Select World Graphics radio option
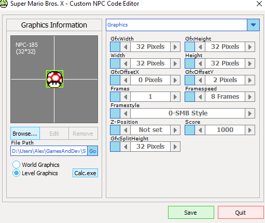Screen dimensions: 265x223 (16, 165)
